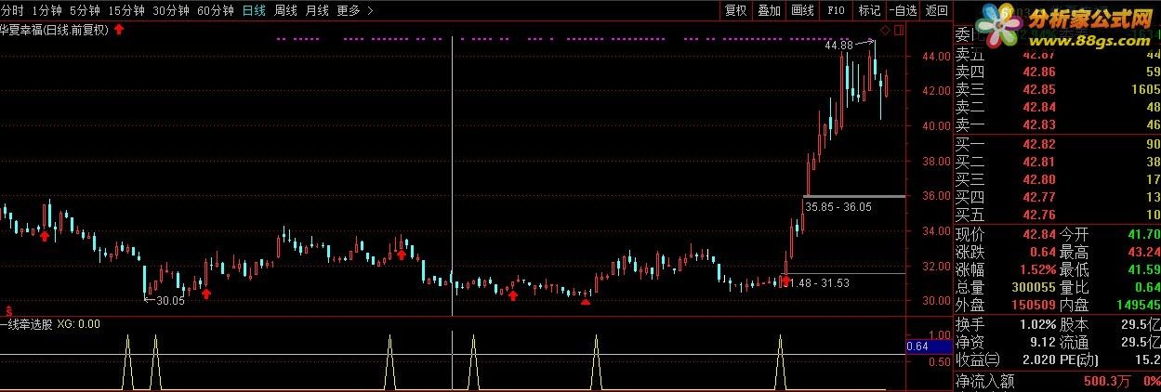1161x392 pixels.
Task: Click the 标记 mark button
Action: click(x=869, y=10)
